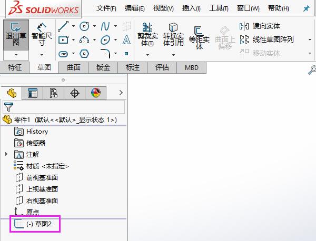Click the Convert Entities (转换实体引用) tool

[x=173, y=35]
